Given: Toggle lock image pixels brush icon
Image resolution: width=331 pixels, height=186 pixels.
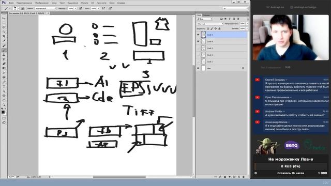Looking at the screenshot, I should [x=212, y=28].
